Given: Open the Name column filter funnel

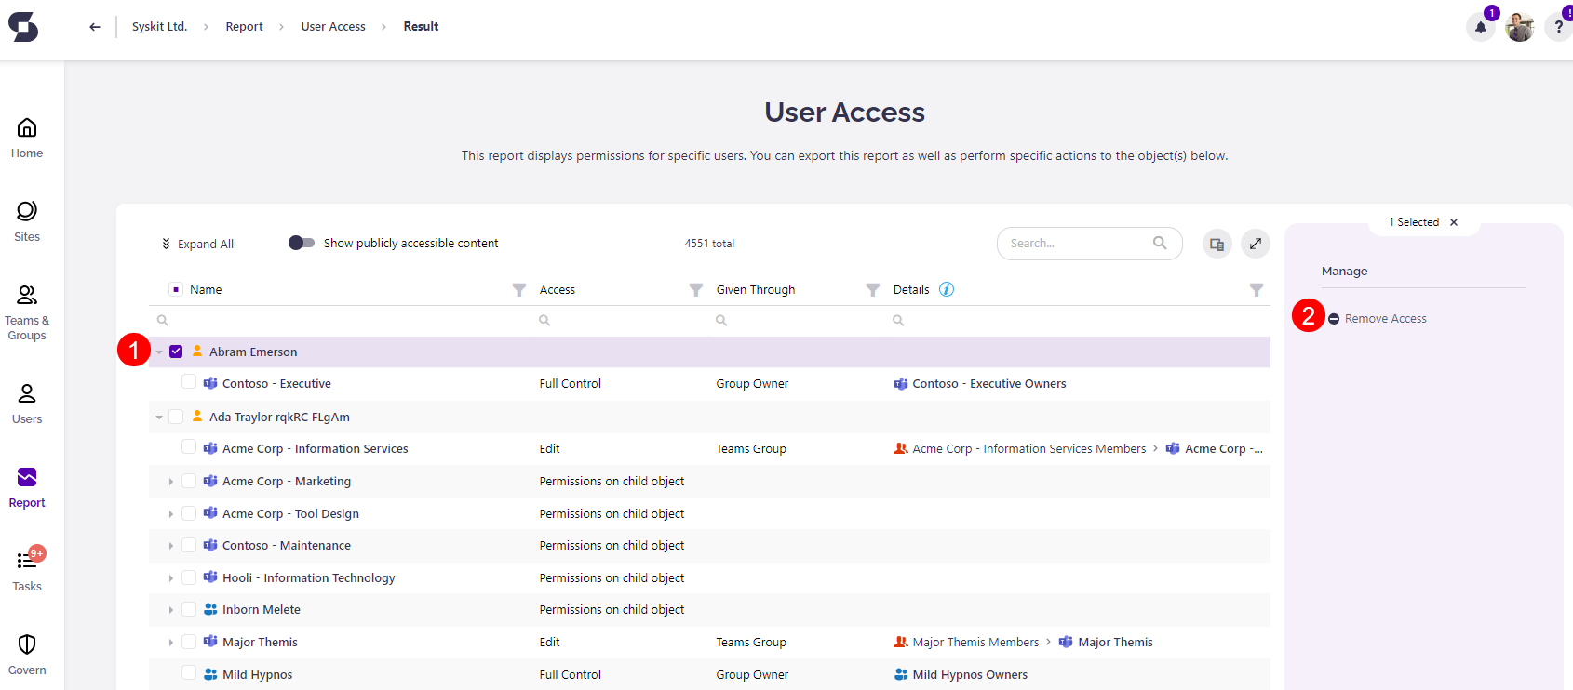Looking at the screenshot, I should [519, 290].
